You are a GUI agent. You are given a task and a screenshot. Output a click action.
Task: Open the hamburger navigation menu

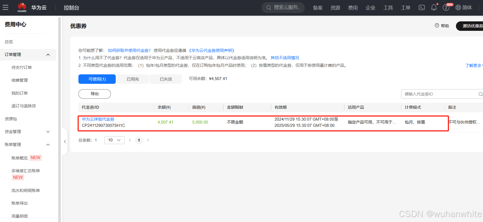(x=5, y=8)
